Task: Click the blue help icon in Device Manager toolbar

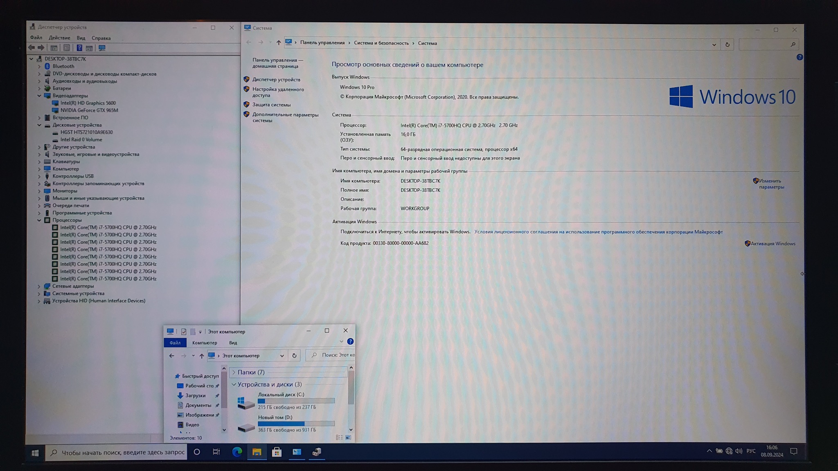Action: (x=79, y=48)
